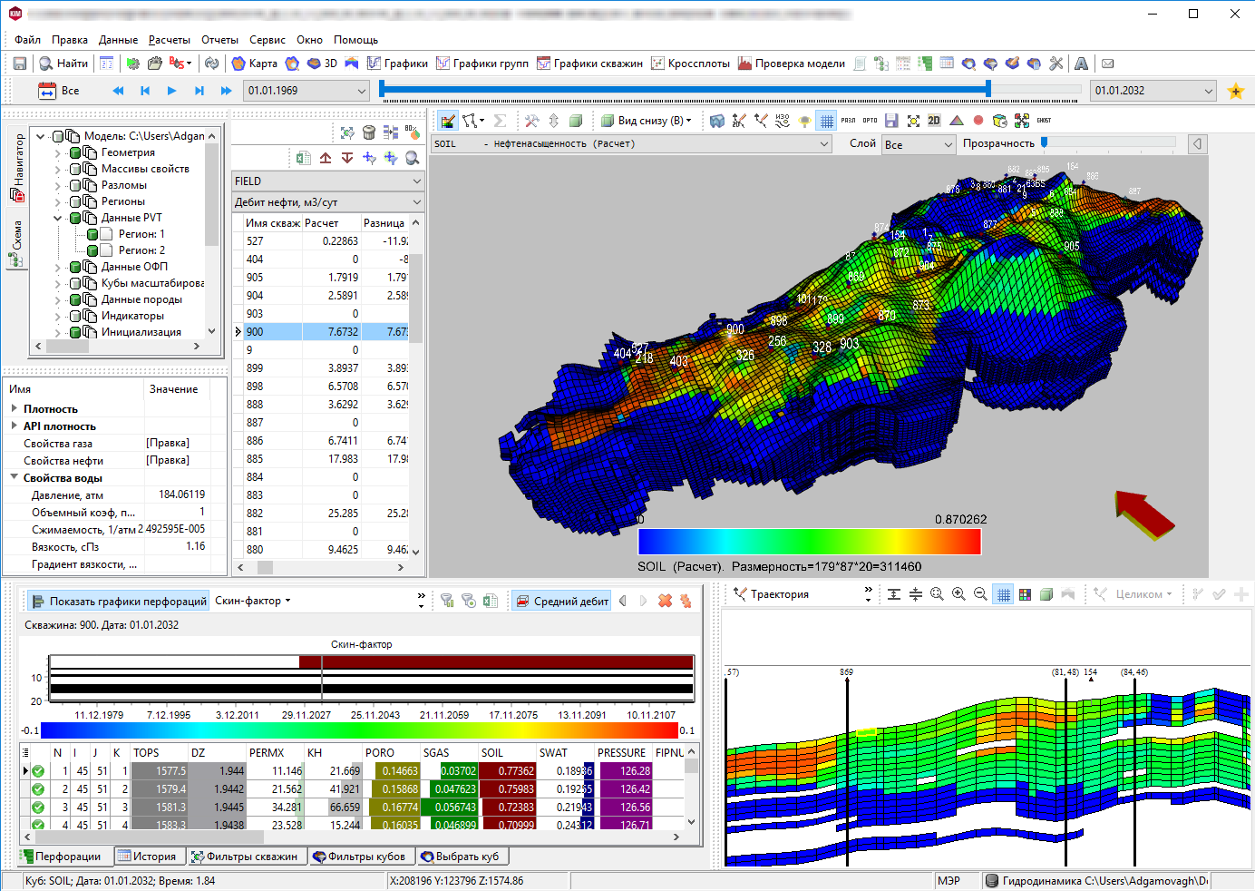
Task: Open the Расчеты menu
Action: (170, 40)
